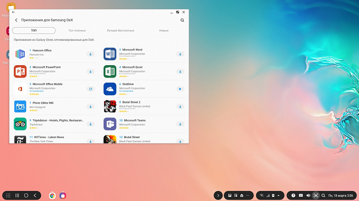
Task: Open the Brutal Street 2 game icon
Action: click(110, 106)
